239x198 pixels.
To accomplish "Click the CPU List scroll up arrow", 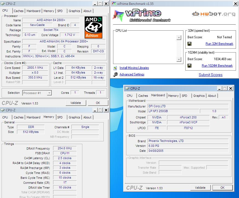I will 179,37.
